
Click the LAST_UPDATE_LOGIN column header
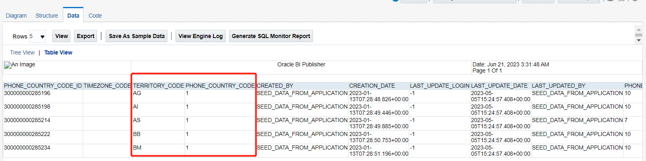point(440,86)
